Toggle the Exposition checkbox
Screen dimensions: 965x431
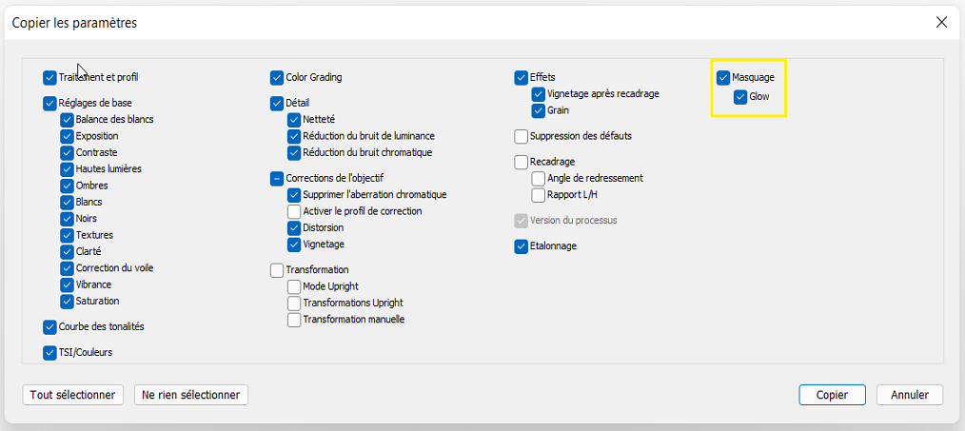pyautogui.click(x=67, y=136)
